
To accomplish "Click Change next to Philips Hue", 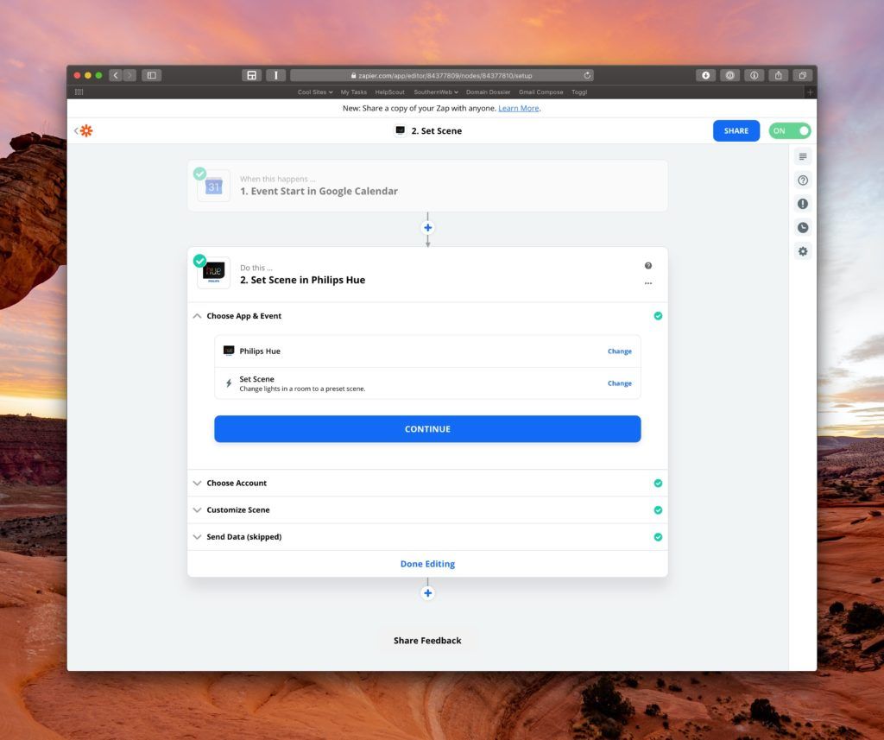I will [619, 351].
